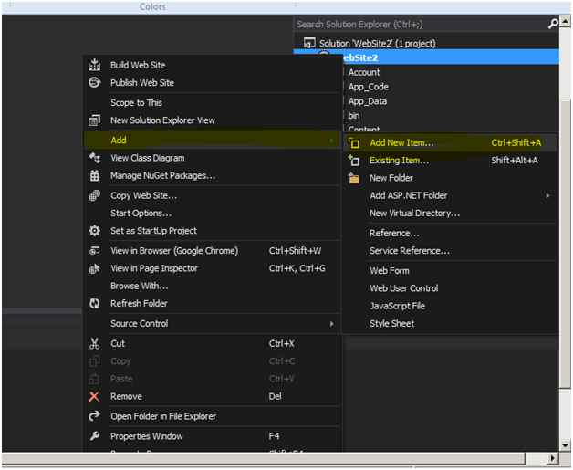Select the App_Code folder in the tree
The image size is (573, 470).
(368, 87)
